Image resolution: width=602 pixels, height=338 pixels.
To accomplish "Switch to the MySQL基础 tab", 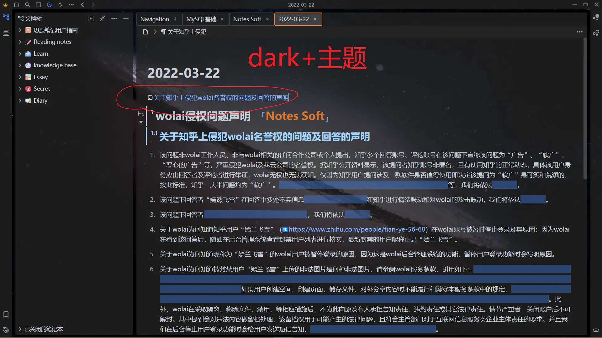I will (201, 19).
